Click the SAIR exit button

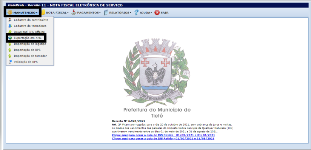(162, 12)
